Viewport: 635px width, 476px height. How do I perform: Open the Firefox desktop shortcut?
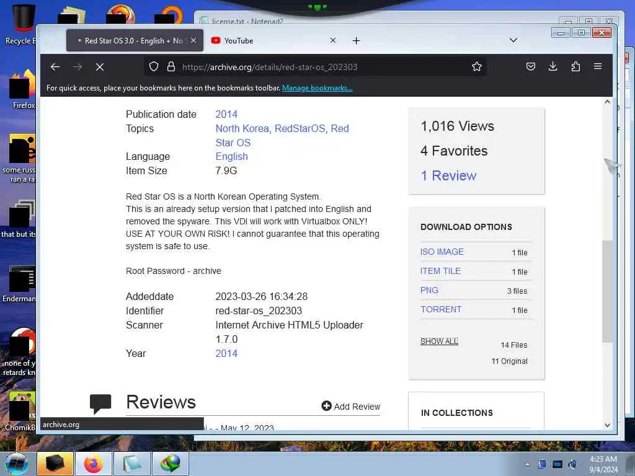click(x=22, y=89)
